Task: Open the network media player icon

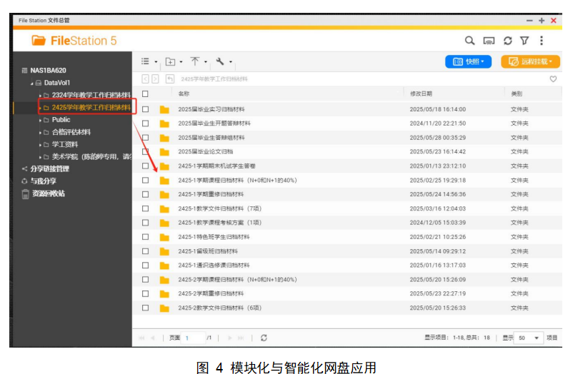Action: (x=489, y=41)
